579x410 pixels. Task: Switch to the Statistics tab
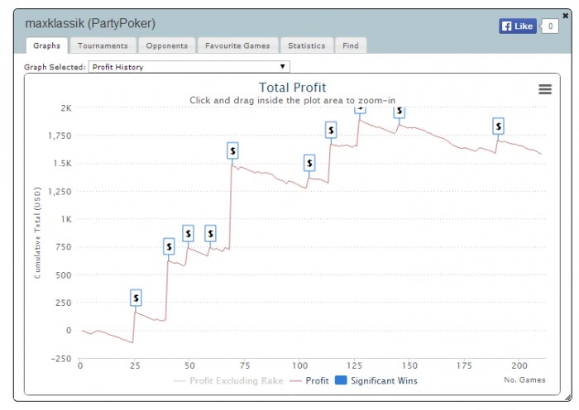click(x=307, y=45)
